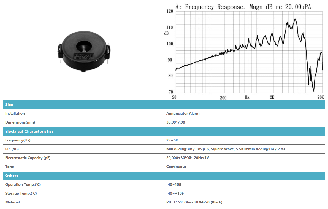The image size is (328, 209).
Task: Click the 'Storage Temp.(℃)' label
Action: (21, 194)
